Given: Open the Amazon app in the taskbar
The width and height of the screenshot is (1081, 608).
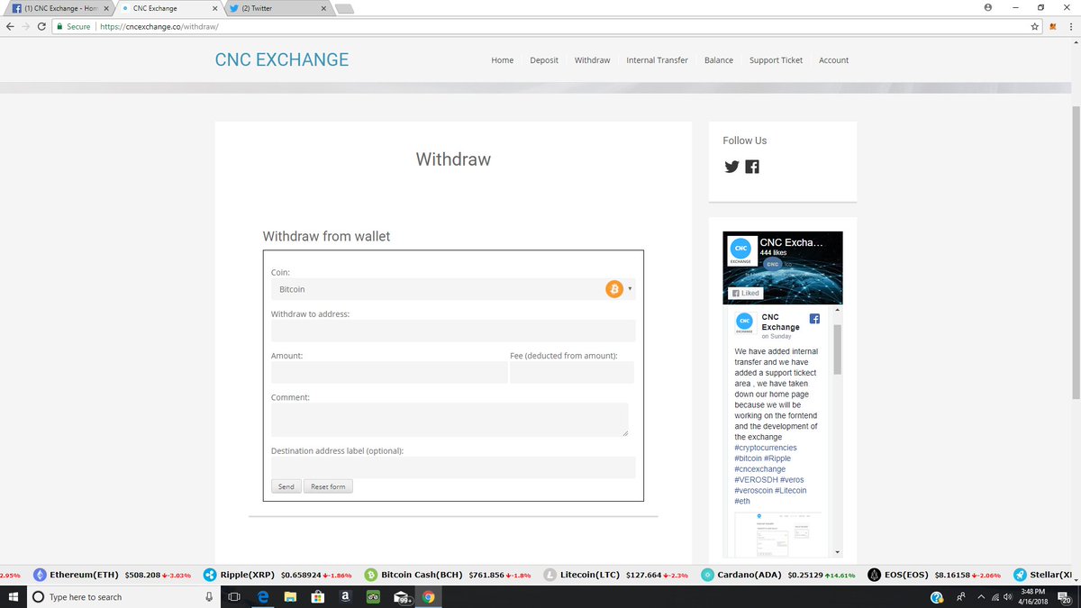Looking at the screenshot, I should (x=345, y=596).
